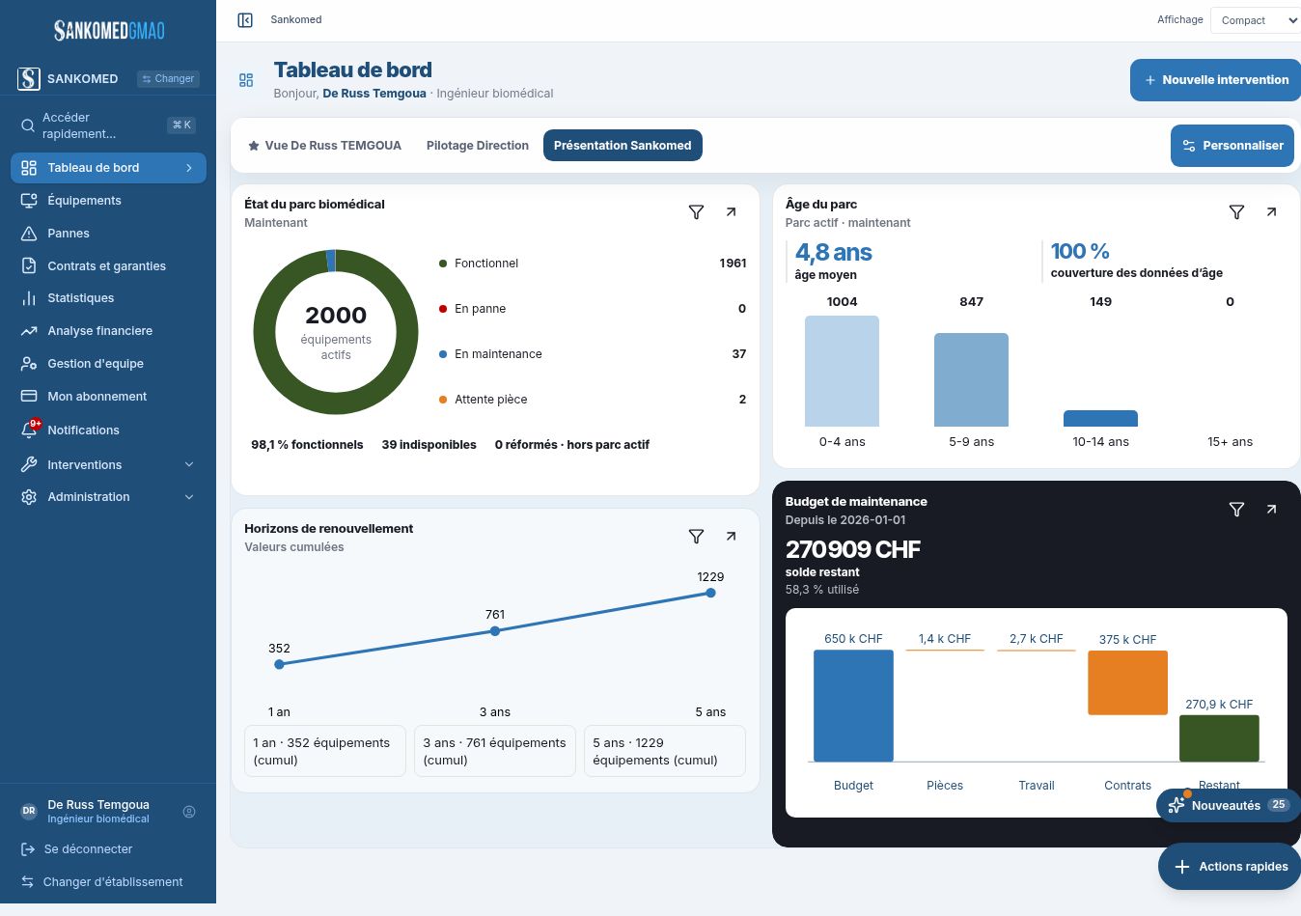This screenshot has width=1301, height=916.
Task: Expand the Interventions submenu chevron
Action: pyautogui.click(x=189, y=465)
